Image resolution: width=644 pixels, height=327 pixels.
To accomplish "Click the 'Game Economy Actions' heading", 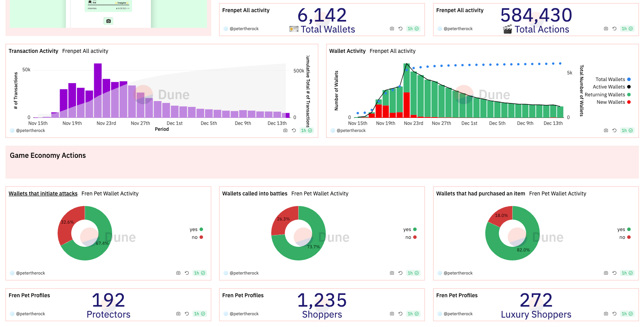I will (48, 155).
